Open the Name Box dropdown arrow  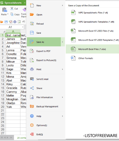tap(23, 27)
